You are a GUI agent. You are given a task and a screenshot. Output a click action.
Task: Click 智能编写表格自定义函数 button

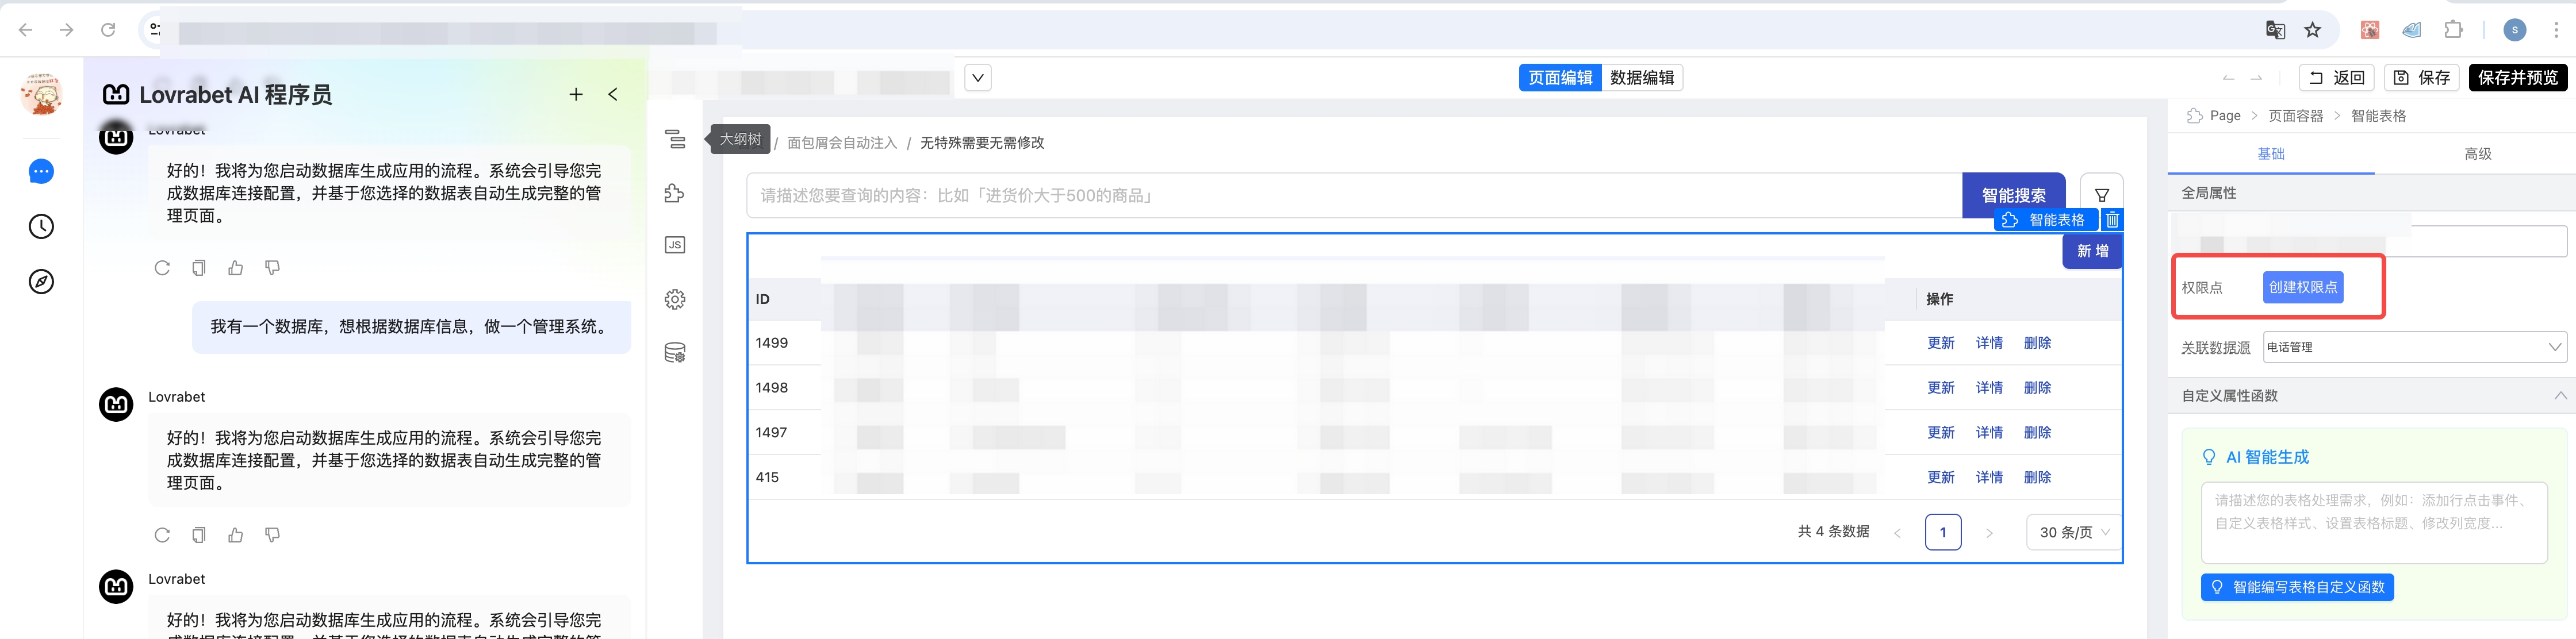[x=2296, y=587]
